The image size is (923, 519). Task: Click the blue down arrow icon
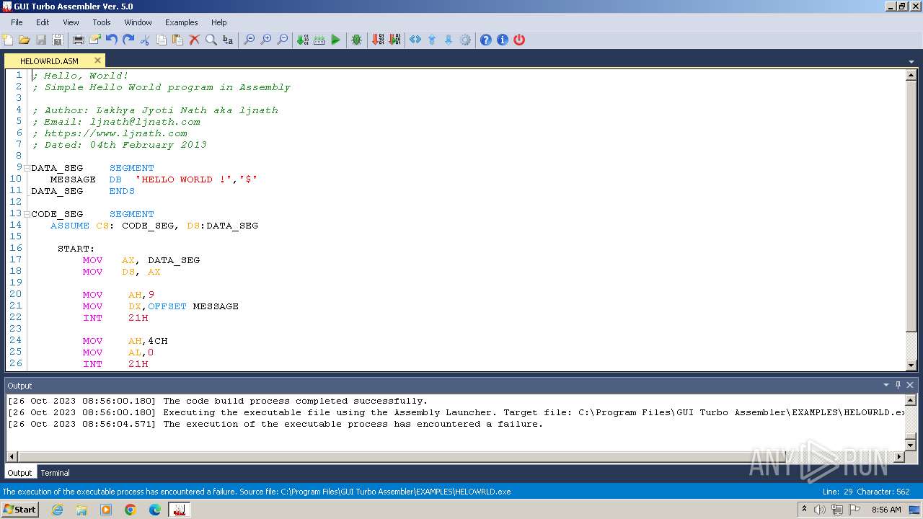pos(449,40)
